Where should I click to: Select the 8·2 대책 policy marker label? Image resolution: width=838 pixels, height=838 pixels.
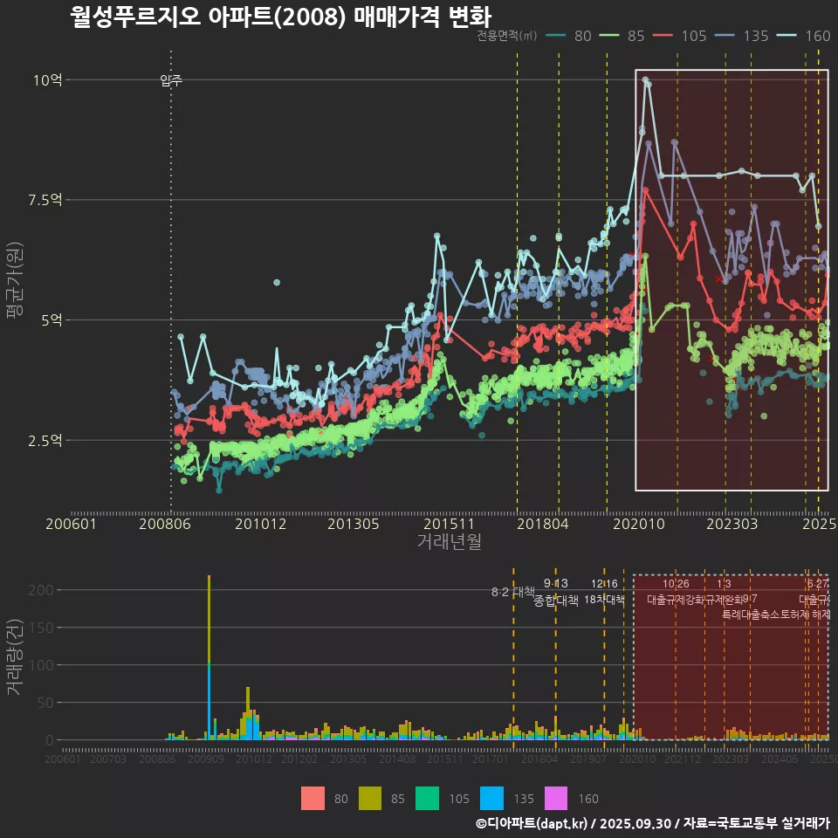point(512,592)
